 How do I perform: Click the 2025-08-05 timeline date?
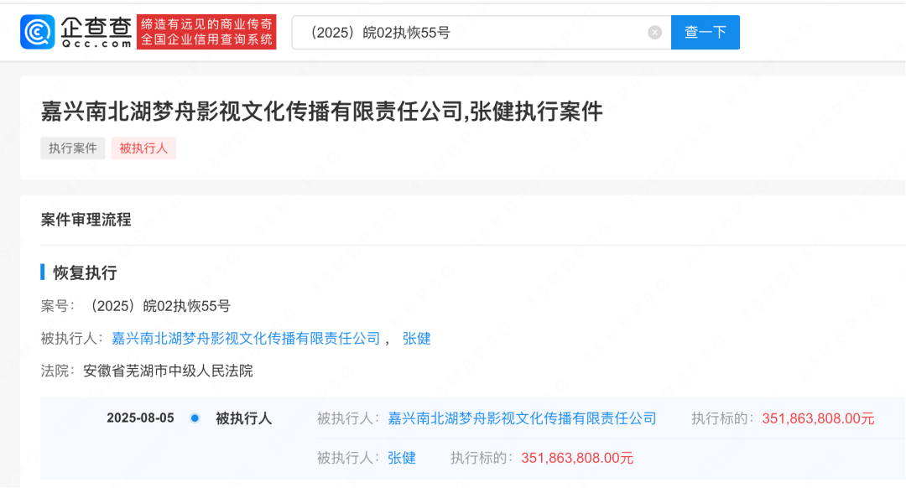140,418
